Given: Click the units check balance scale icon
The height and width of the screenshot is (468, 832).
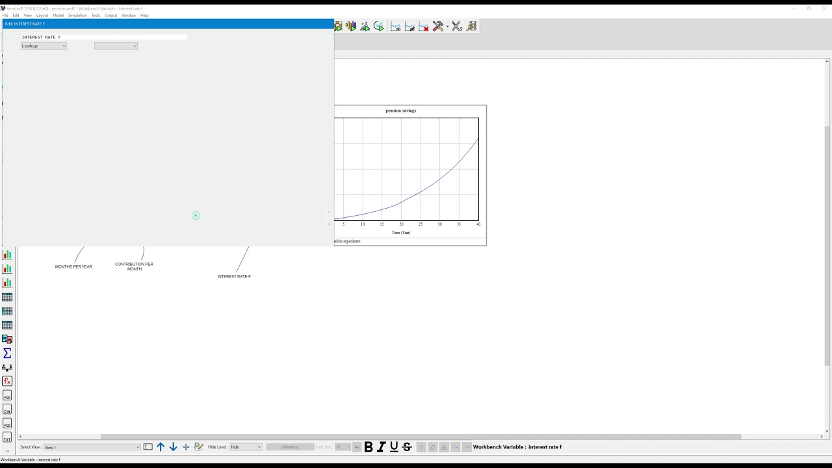Looking at the screenshot, I should [x=7, y=367].
